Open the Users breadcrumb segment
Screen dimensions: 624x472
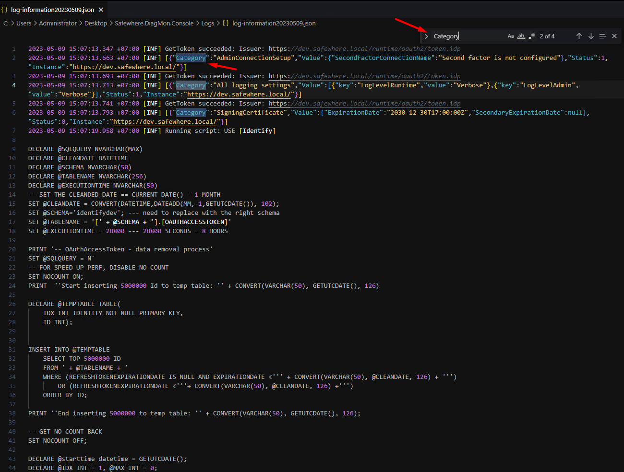(24, 23)
